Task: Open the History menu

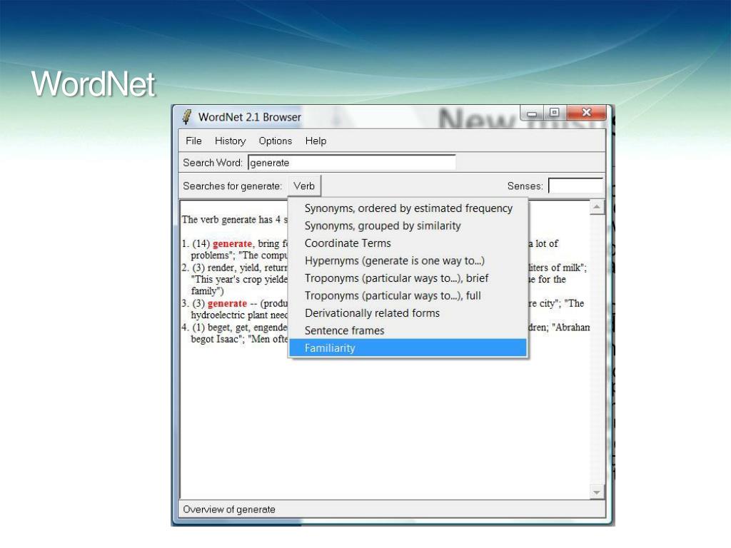Action: [230, 141]
